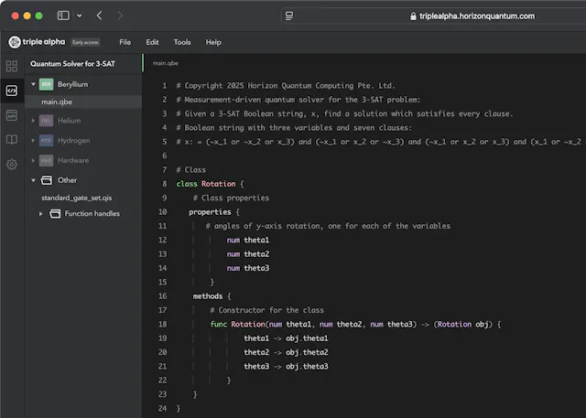Click 'theta1 -> obj.theta1' code line
The height and width of the screenshot is (418, 586).
pyautogui.click(x=286, y=338)
